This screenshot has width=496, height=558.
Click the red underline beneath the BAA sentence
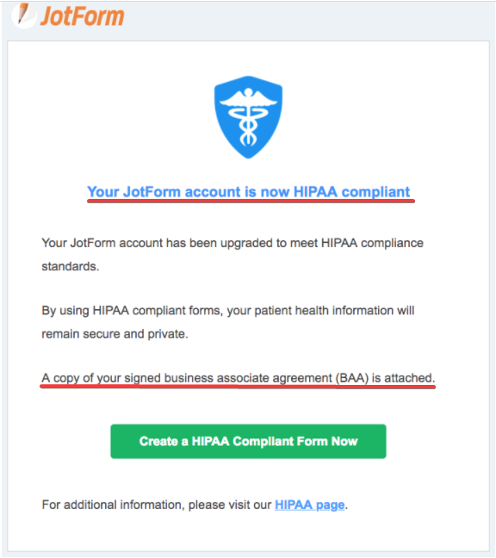238,387
